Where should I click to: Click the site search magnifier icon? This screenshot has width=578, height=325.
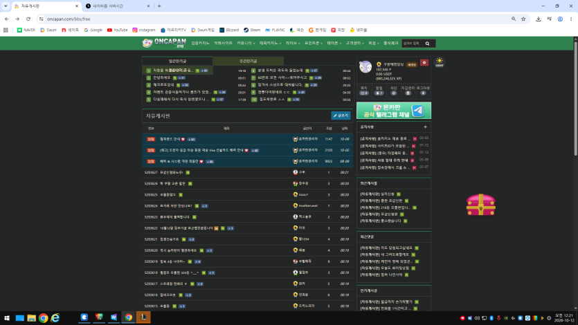(428, 44)
